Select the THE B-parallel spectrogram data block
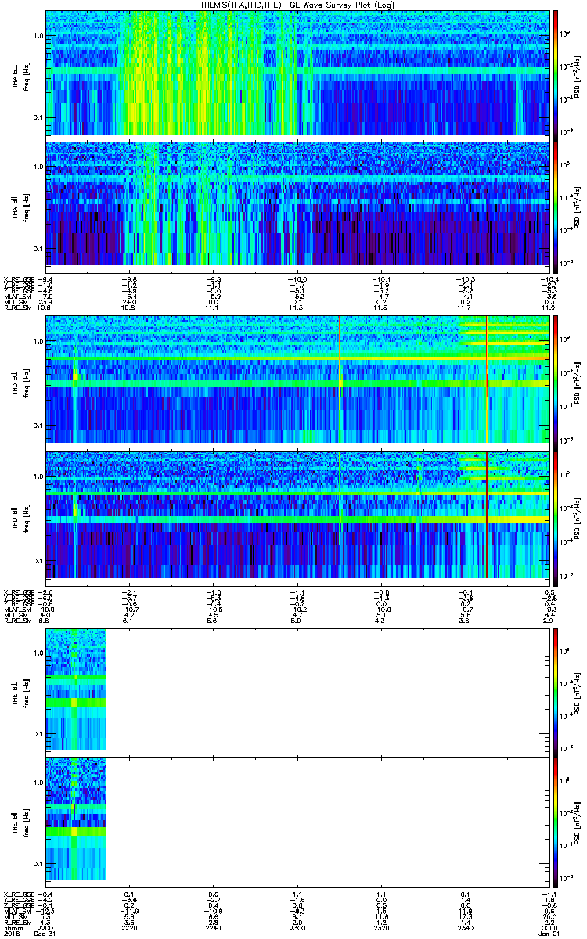This screenshot has width=587, height=939. pyautogui.click(x=75, y=820)
